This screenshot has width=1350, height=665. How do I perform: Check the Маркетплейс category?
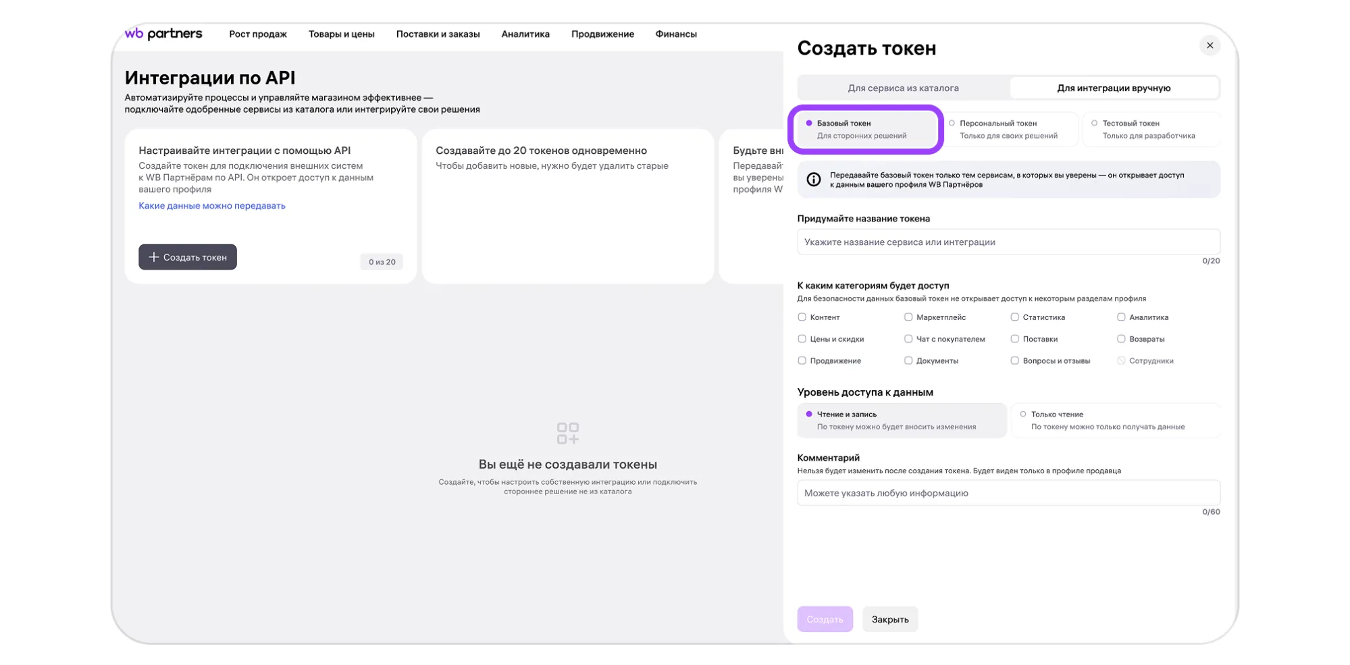point(908,317)
